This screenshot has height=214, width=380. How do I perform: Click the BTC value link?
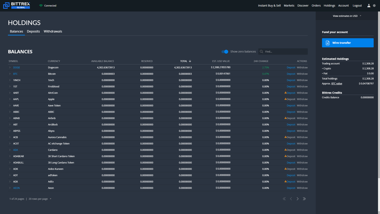337,84
